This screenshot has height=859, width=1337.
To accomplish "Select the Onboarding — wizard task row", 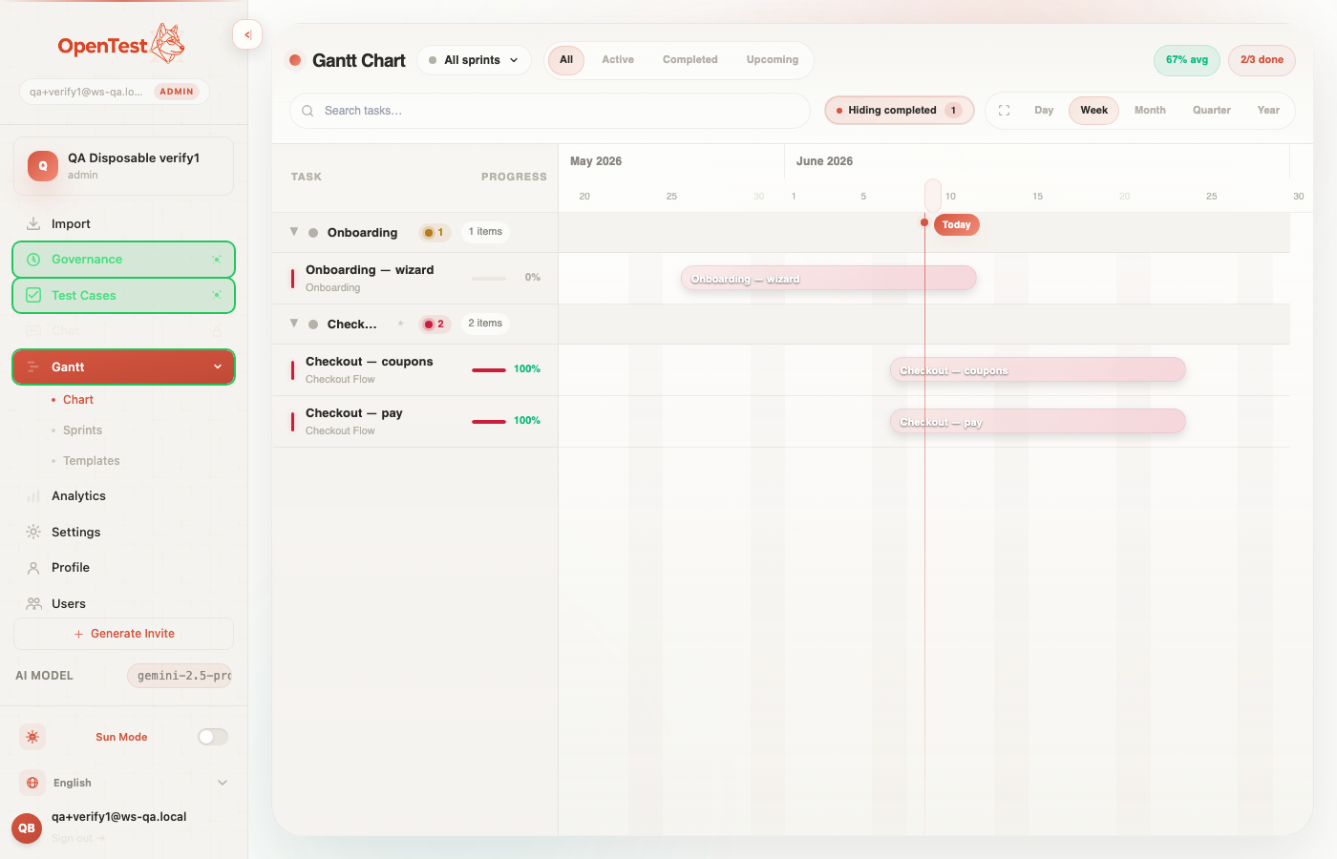I will coord(415,279).
